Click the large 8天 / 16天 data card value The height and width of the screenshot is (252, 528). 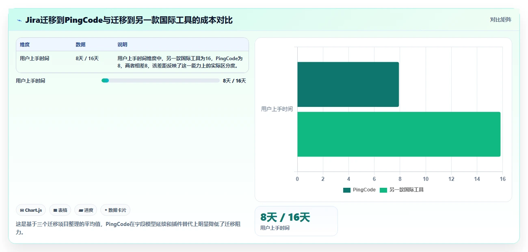tap(285, 217)
